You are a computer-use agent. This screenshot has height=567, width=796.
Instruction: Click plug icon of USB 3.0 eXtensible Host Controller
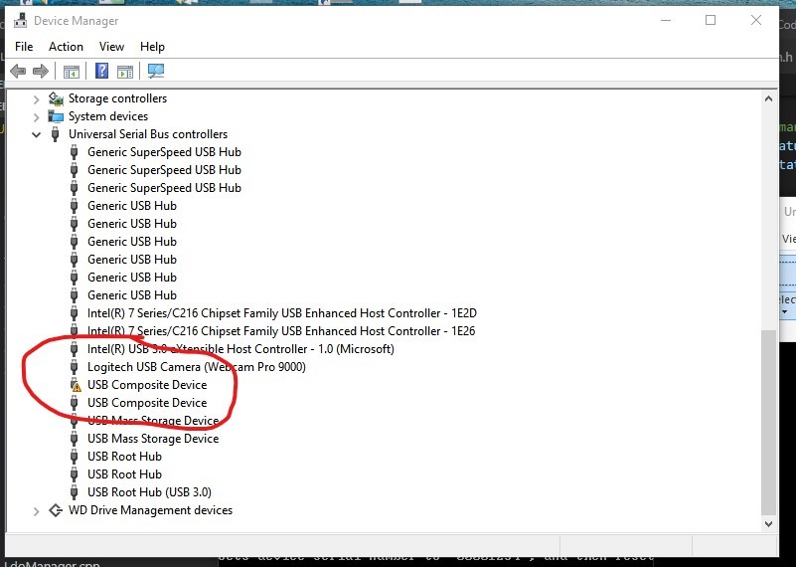tap(75, 349)
